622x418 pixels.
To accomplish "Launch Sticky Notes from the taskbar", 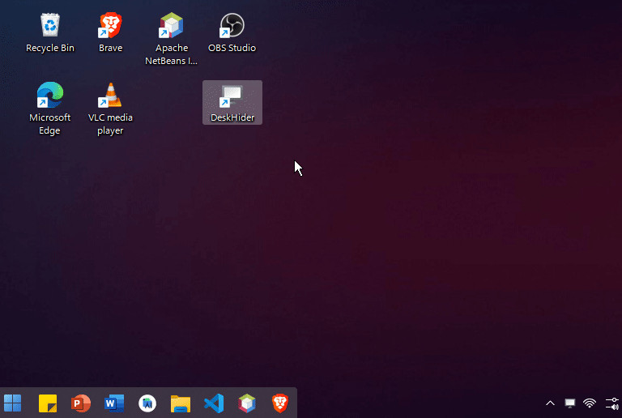I will click(x=48, y=403).
